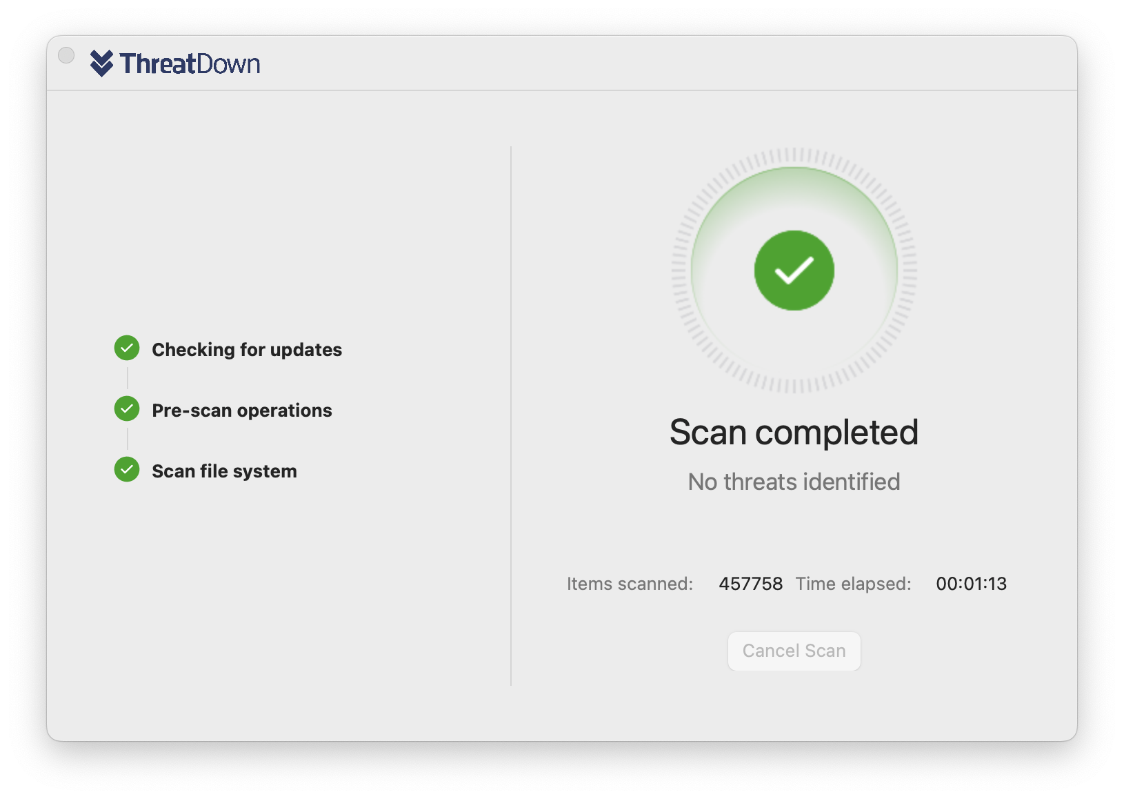Click the green checkmark beside Scan file system

pyautogui.click(x=127, y=470)
